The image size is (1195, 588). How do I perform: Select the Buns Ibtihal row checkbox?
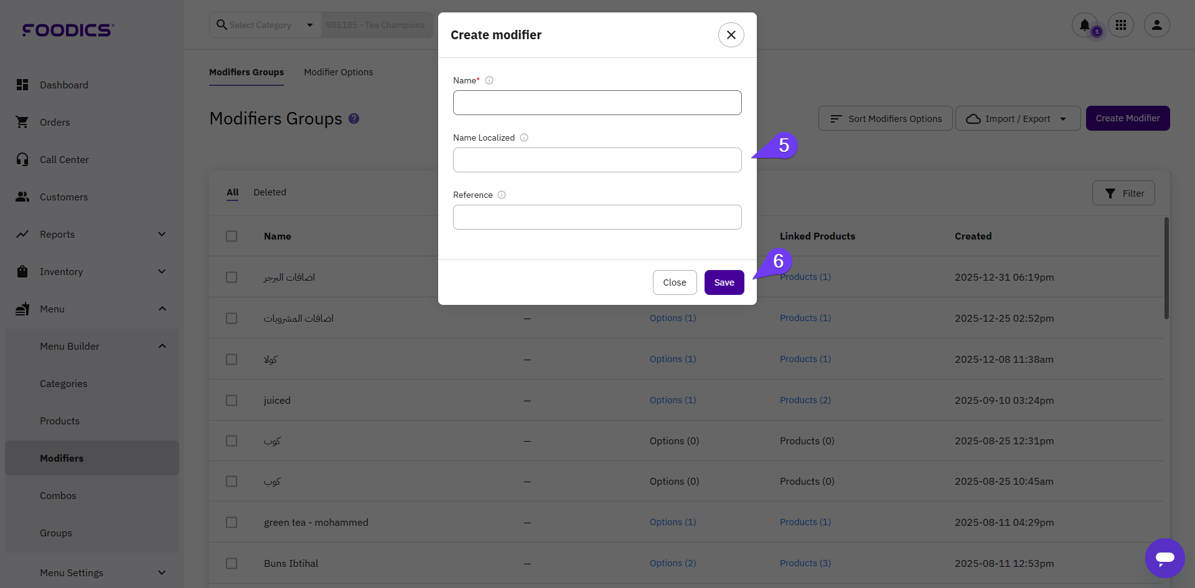232,563
